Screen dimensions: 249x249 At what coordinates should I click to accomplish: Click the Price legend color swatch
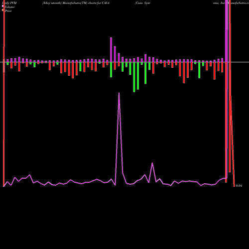pos(3,10)
